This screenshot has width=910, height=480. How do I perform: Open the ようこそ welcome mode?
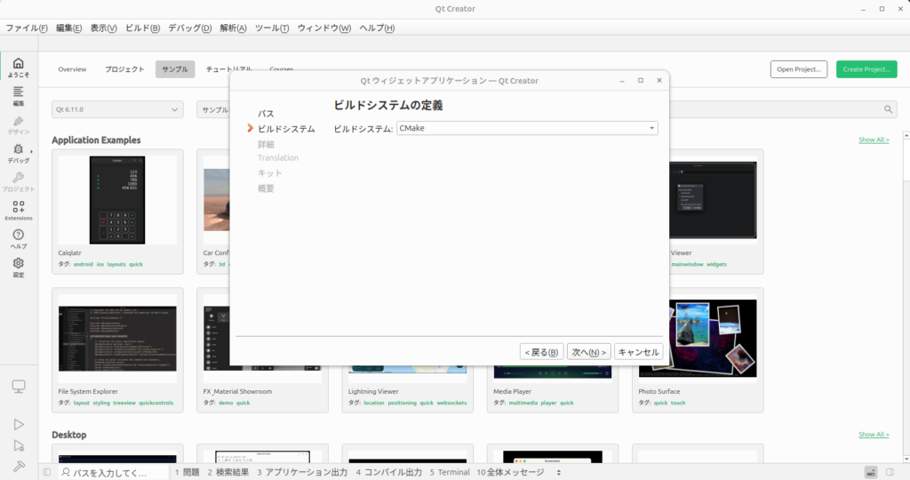pos(19,68)
